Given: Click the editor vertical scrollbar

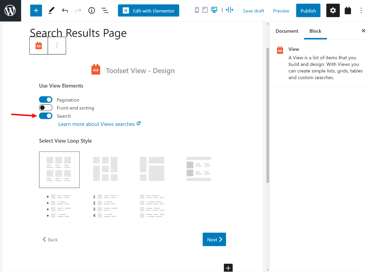Looking at the screenshot, I should click(268, 116).
